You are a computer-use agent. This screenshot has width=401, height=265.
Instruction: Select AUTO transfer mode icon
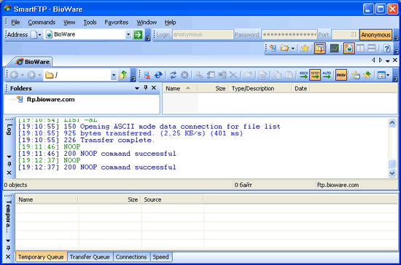[327, 75]
